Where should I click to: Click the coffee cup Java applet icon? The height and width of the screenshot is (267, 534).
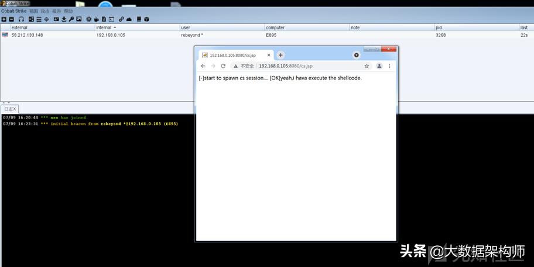tap(97, 20)
